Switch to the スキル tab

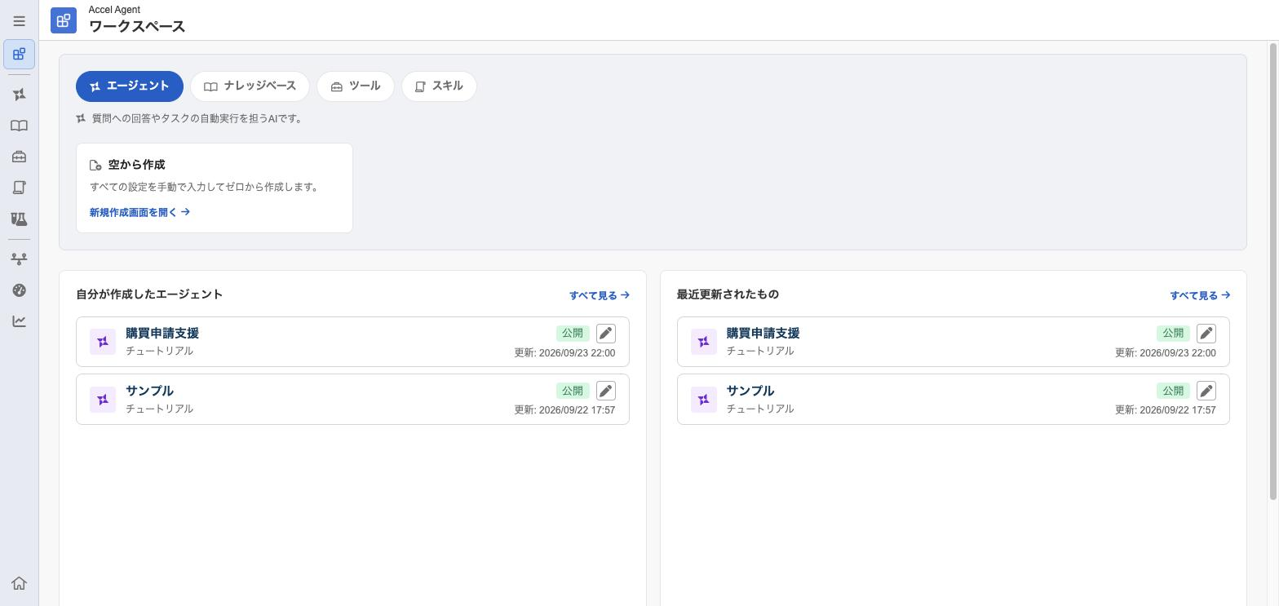pos(439,86)
